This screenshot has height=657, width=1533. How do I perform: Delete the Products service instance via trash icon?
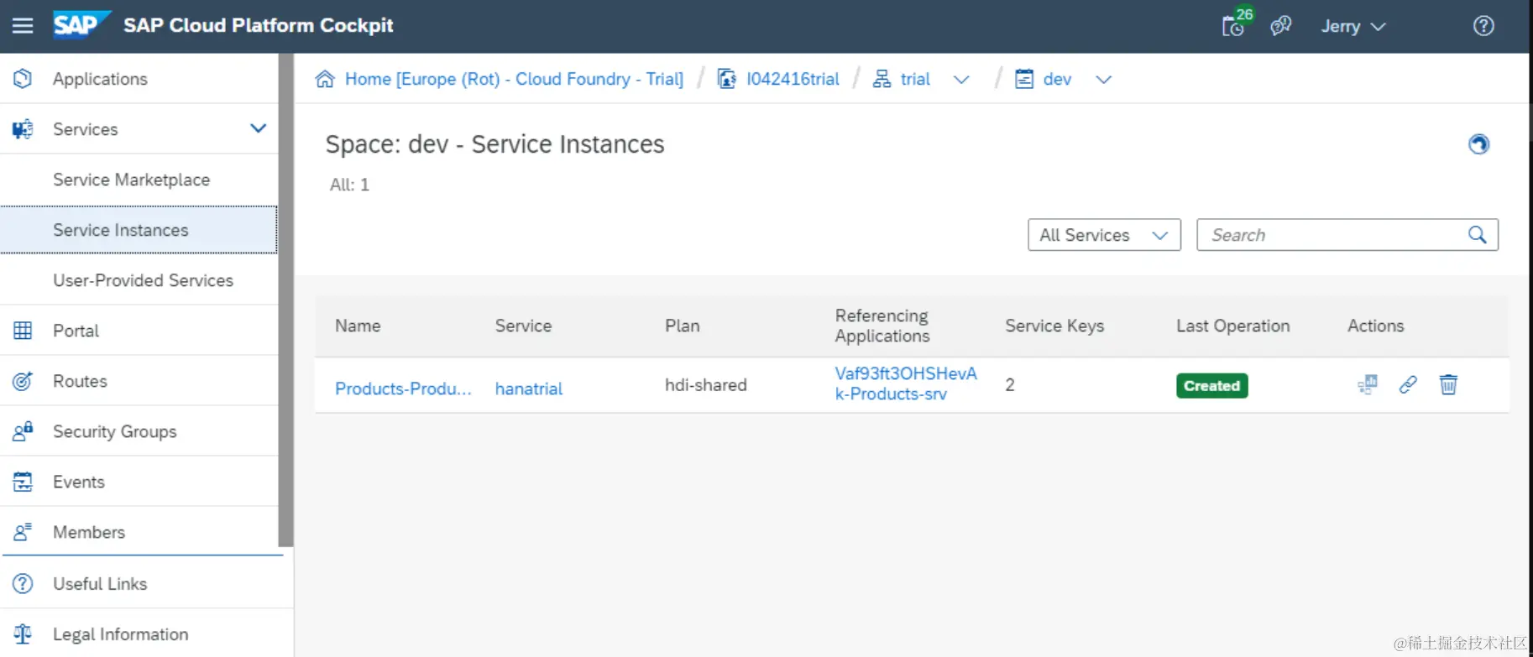coord(1448,384)
